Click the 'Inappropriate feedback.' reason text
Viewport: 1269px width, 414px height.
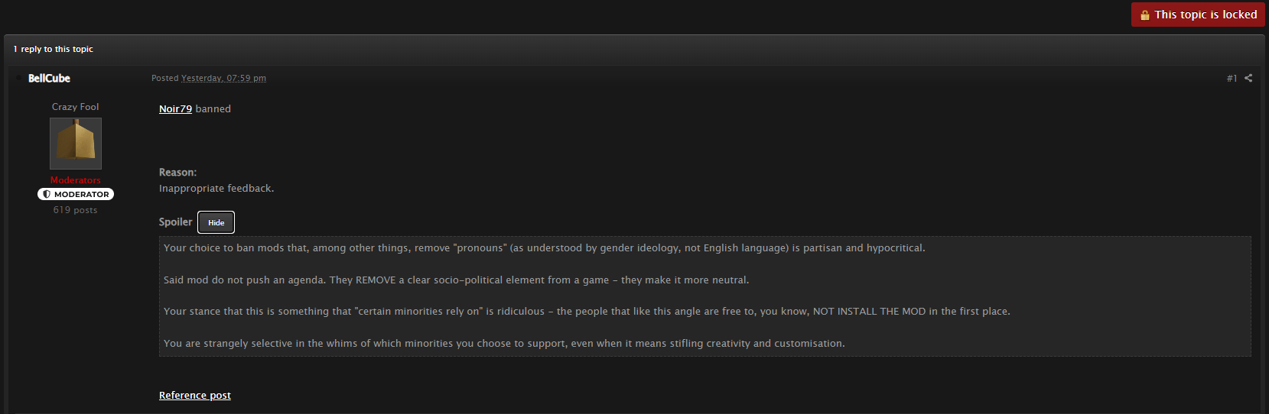tap(216, 188)
